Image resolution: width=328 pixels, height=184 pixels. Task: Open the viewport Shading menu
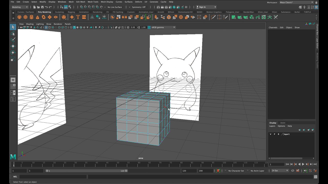pyautogui.click(x=30, y=24)
